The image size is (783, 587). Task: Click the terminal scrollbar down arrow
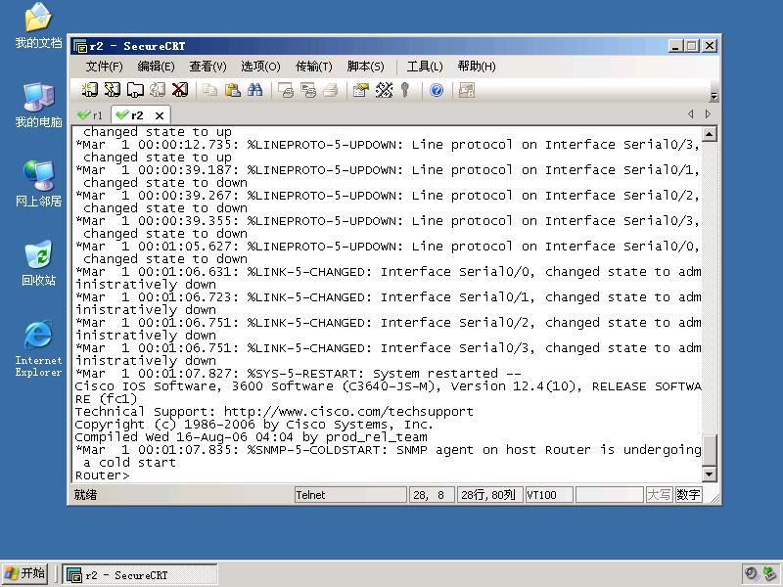click(709, 474)
